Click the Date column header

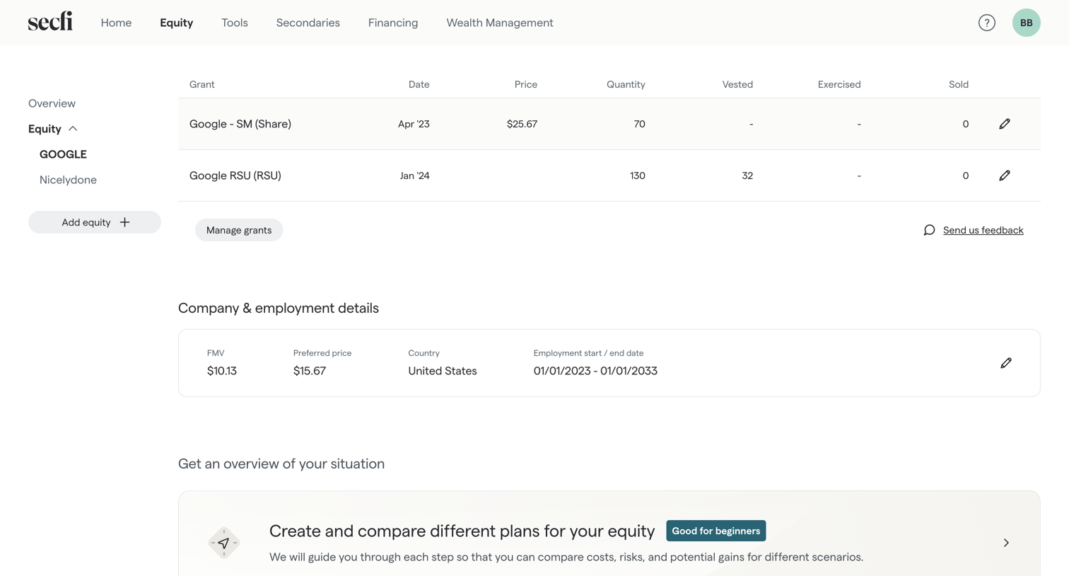pos(419,84)
